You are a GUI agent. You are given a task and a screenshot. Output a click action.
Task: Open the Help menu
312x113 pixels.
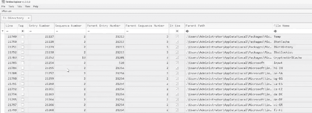(36, 6)
